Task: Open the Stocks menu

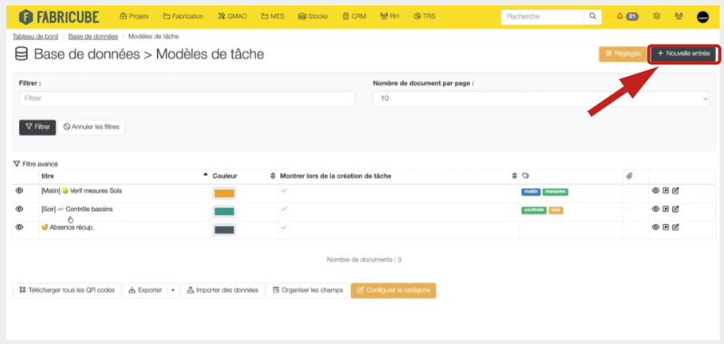Action: tap(313, 16)
